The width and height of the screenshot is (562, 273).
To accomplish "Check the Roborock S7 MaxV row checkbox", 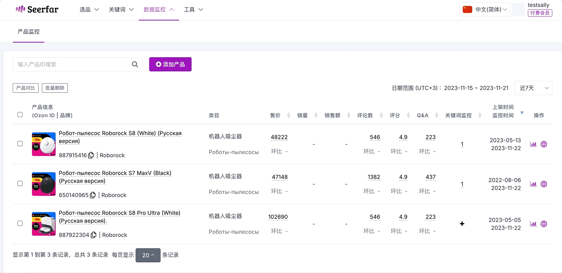I will 20,183.
